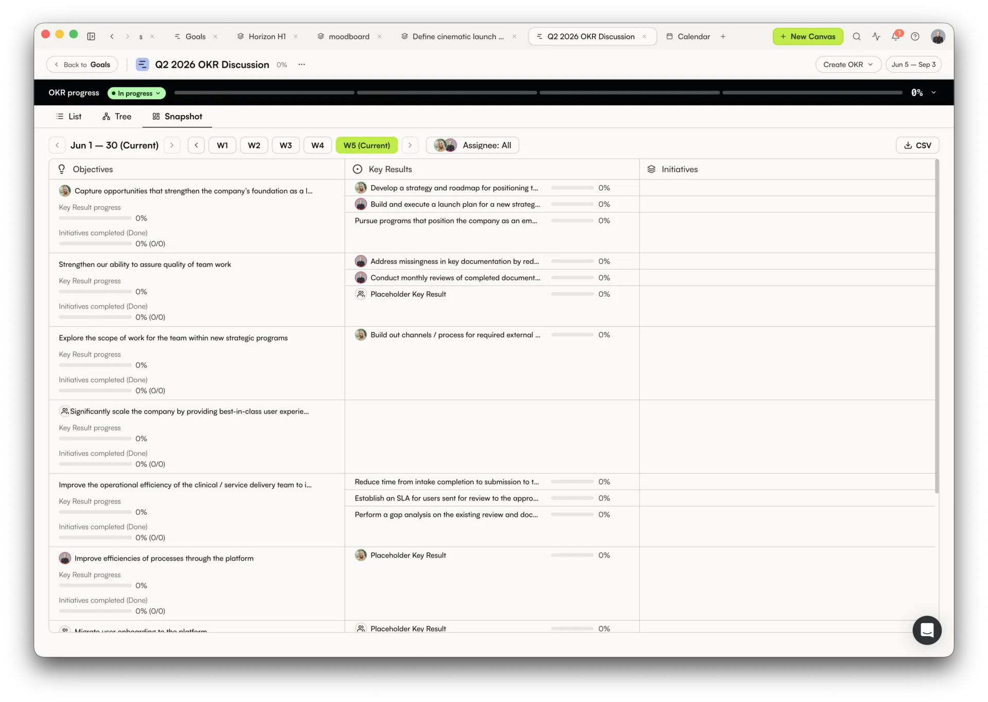The height and width of the screenshot is (702, 988).
Task: Open the Assignee: All filter
Action: coord(472,145)
